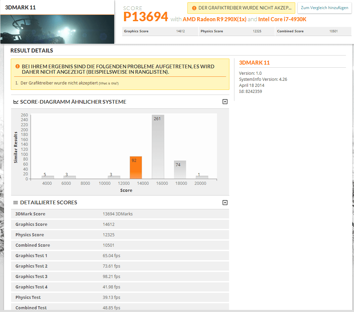
Task: Click the orange 3DMARK 11 sidebar heading
Action: pyautogui.click(x=255, y=63)
